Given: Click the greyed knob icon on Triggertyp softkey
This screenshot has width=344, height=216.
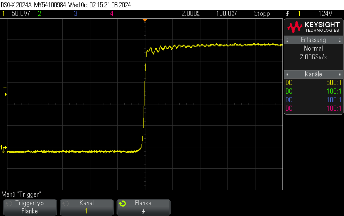Looking at the screenshot, I should tap(9, 204).
